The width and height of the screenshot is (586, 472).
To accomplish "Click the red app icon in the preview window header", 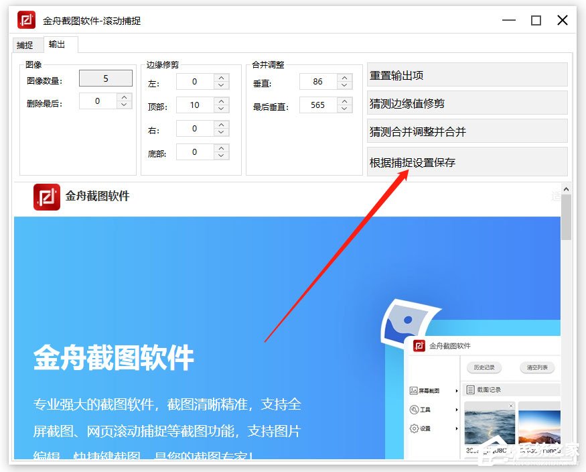I will click(x=418, y=346).
